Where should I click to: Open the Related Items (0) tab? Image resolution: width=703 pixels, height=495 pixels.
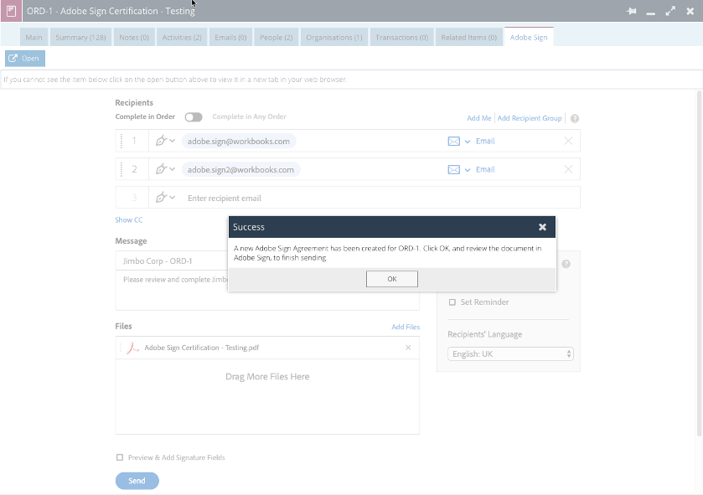(469, 37)
